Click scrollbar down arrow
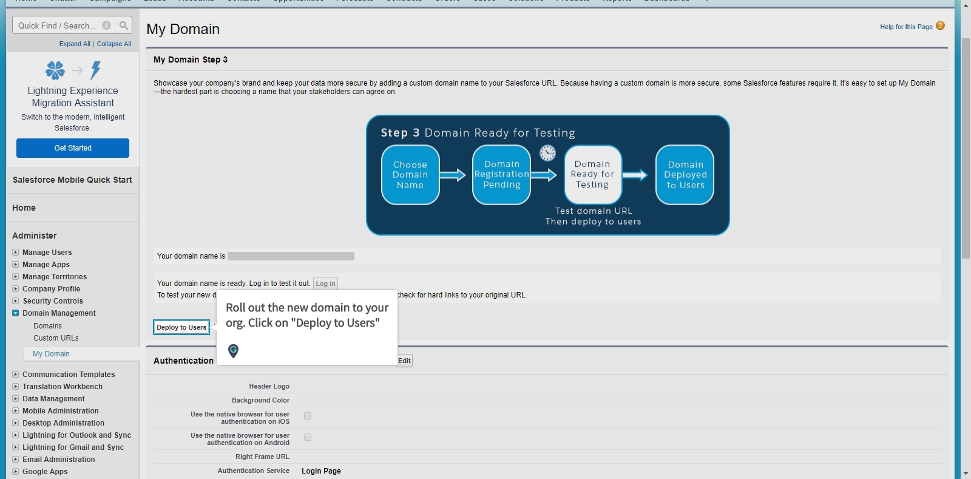This screenshot has height=479, width=971. [966, 474]
